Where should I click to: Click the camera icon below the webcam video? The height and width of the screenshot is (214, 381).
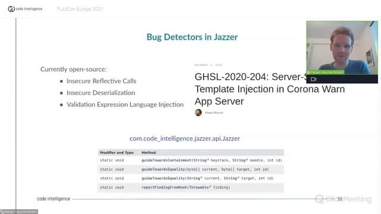(314, 79)
